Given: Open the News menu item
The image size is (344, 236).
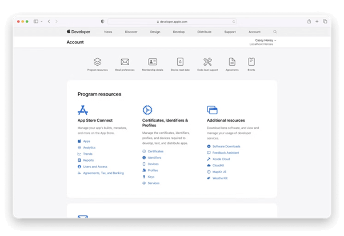Looking at the screenshot, I should tap(108, 32).
